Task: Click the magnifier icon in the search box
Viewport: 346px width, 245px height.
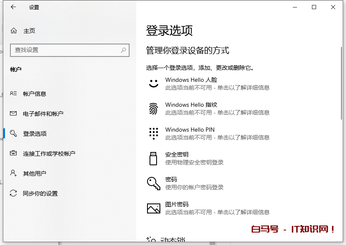Action: pyautogui.click(x=123, y=50)
